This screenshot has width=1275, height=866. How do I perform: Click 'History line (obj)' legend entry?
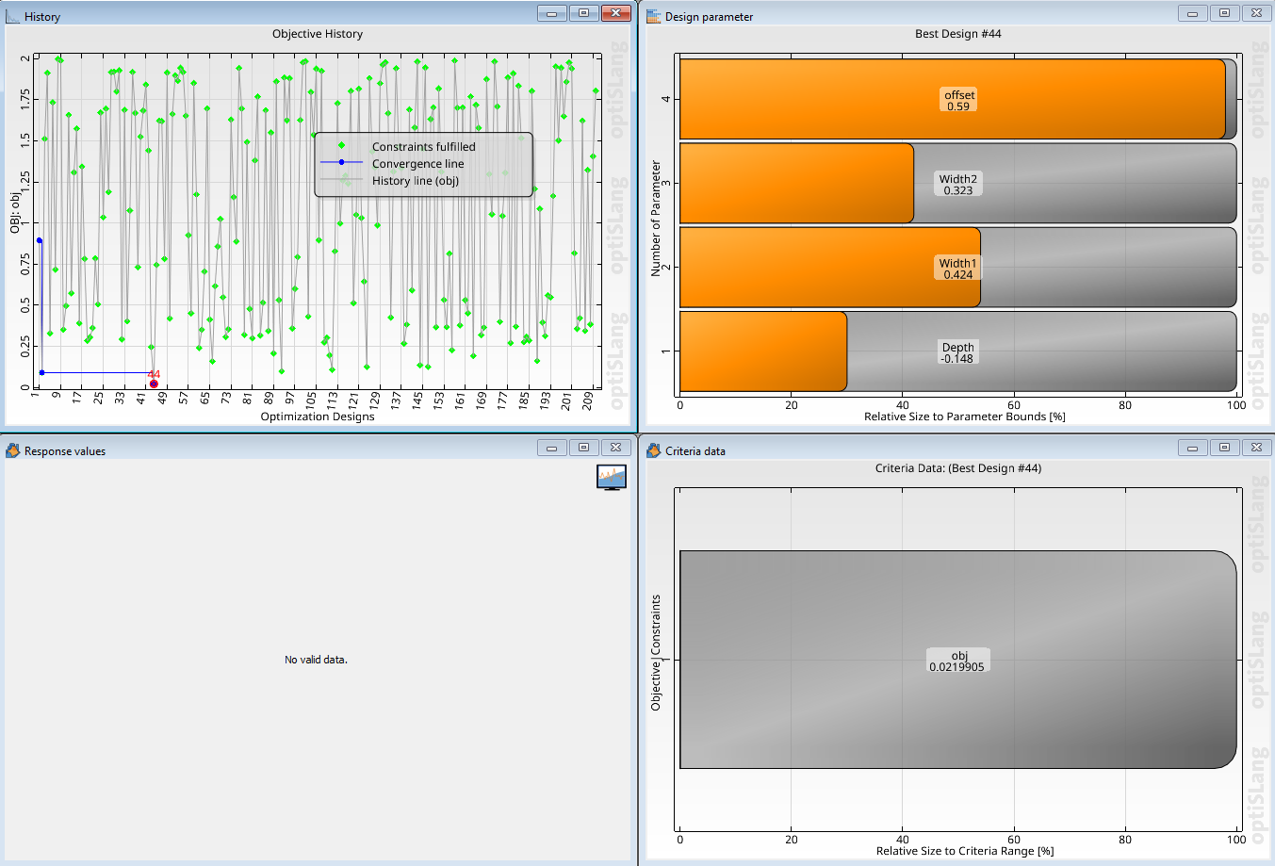coord(415,181)
